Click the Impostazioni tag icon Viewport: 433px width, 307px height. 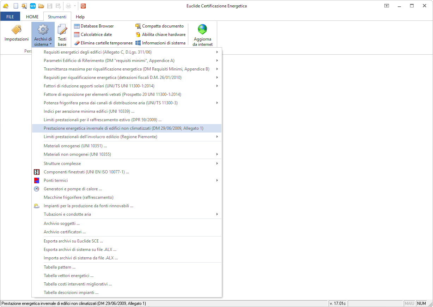16,30
